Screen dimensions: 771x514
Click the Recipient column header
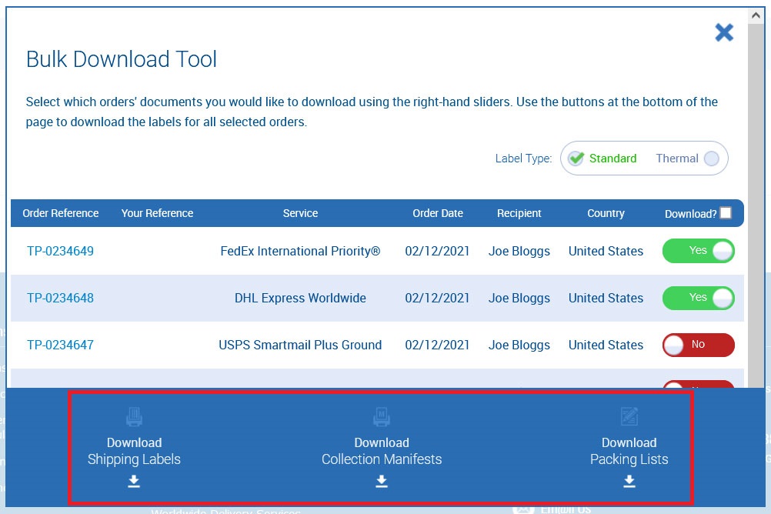(519, 213)
